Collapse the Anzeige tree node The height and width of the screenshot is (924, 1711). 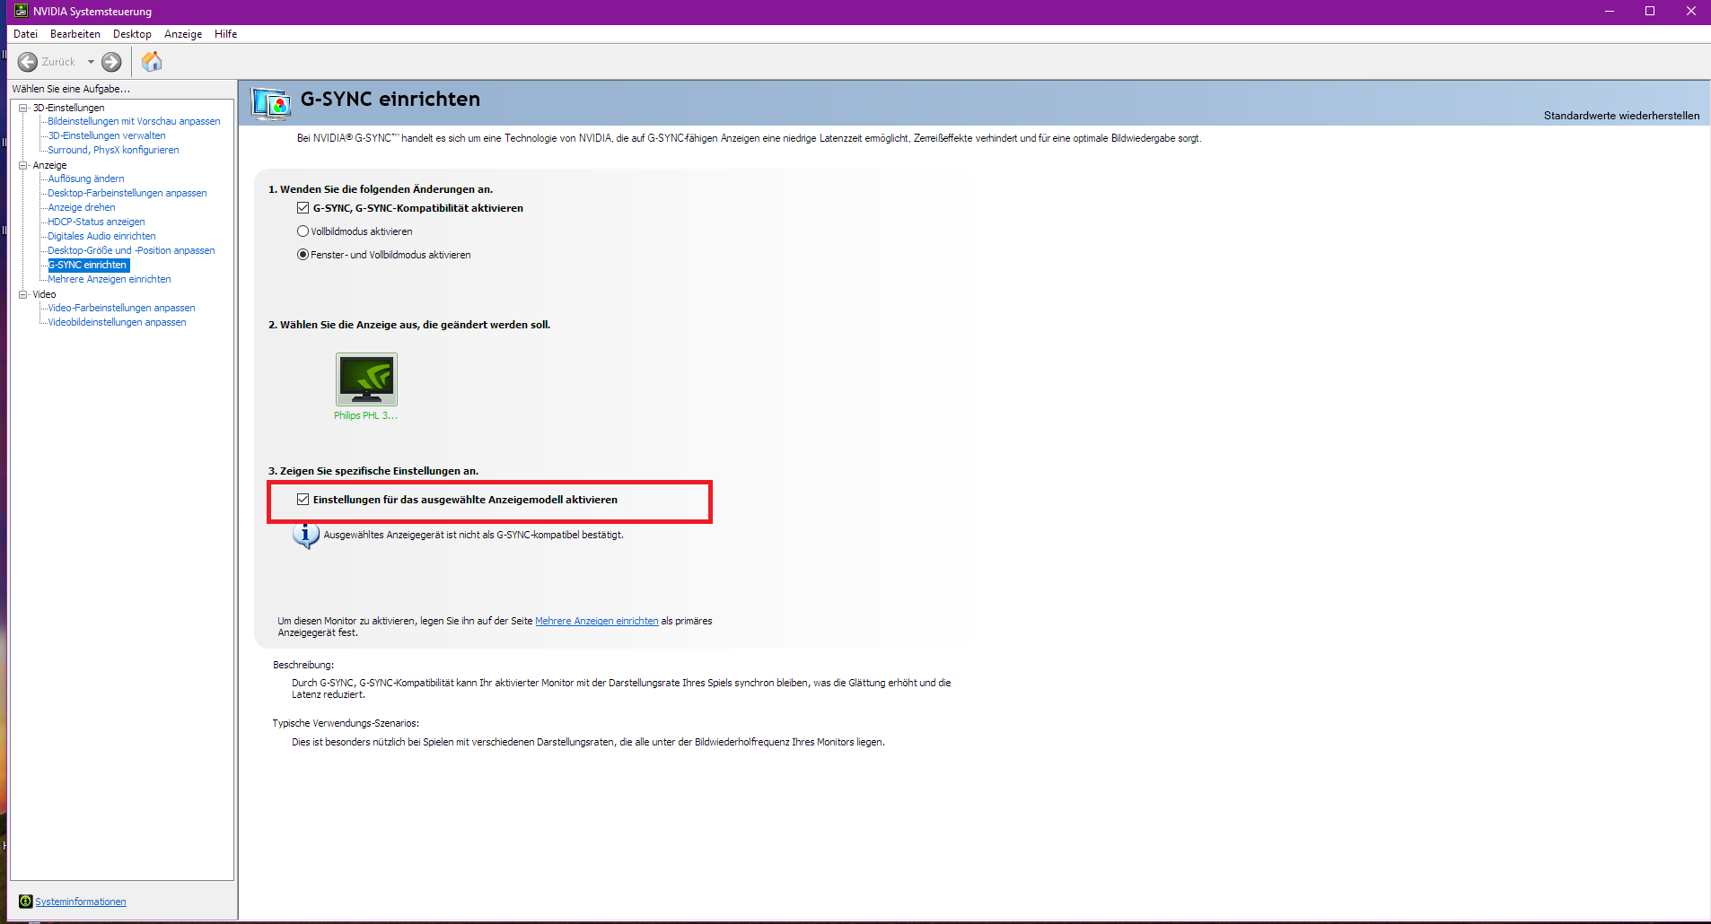[23, 165]
